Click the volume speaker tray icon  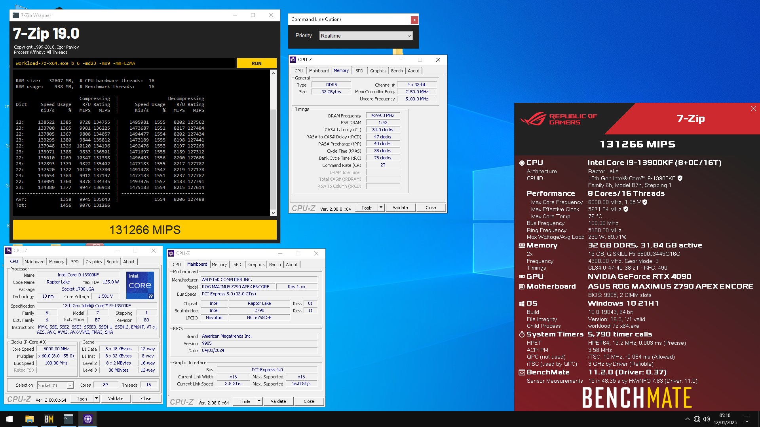[707, 419]
